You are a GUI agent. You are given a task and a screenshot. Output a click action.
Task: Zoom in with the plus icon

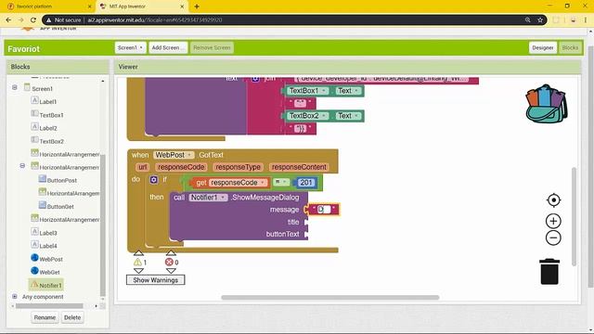pyautogui.click(x=553, y=221)
